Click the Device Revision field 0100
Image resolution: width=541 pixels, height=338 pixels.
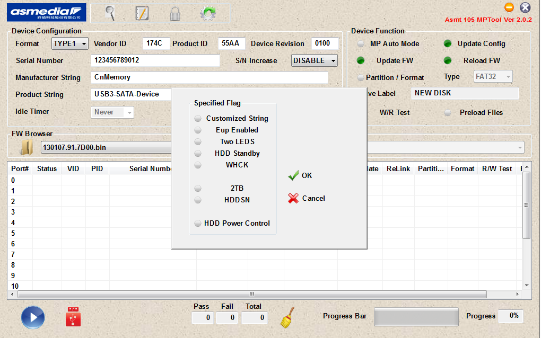click(325, 43)
